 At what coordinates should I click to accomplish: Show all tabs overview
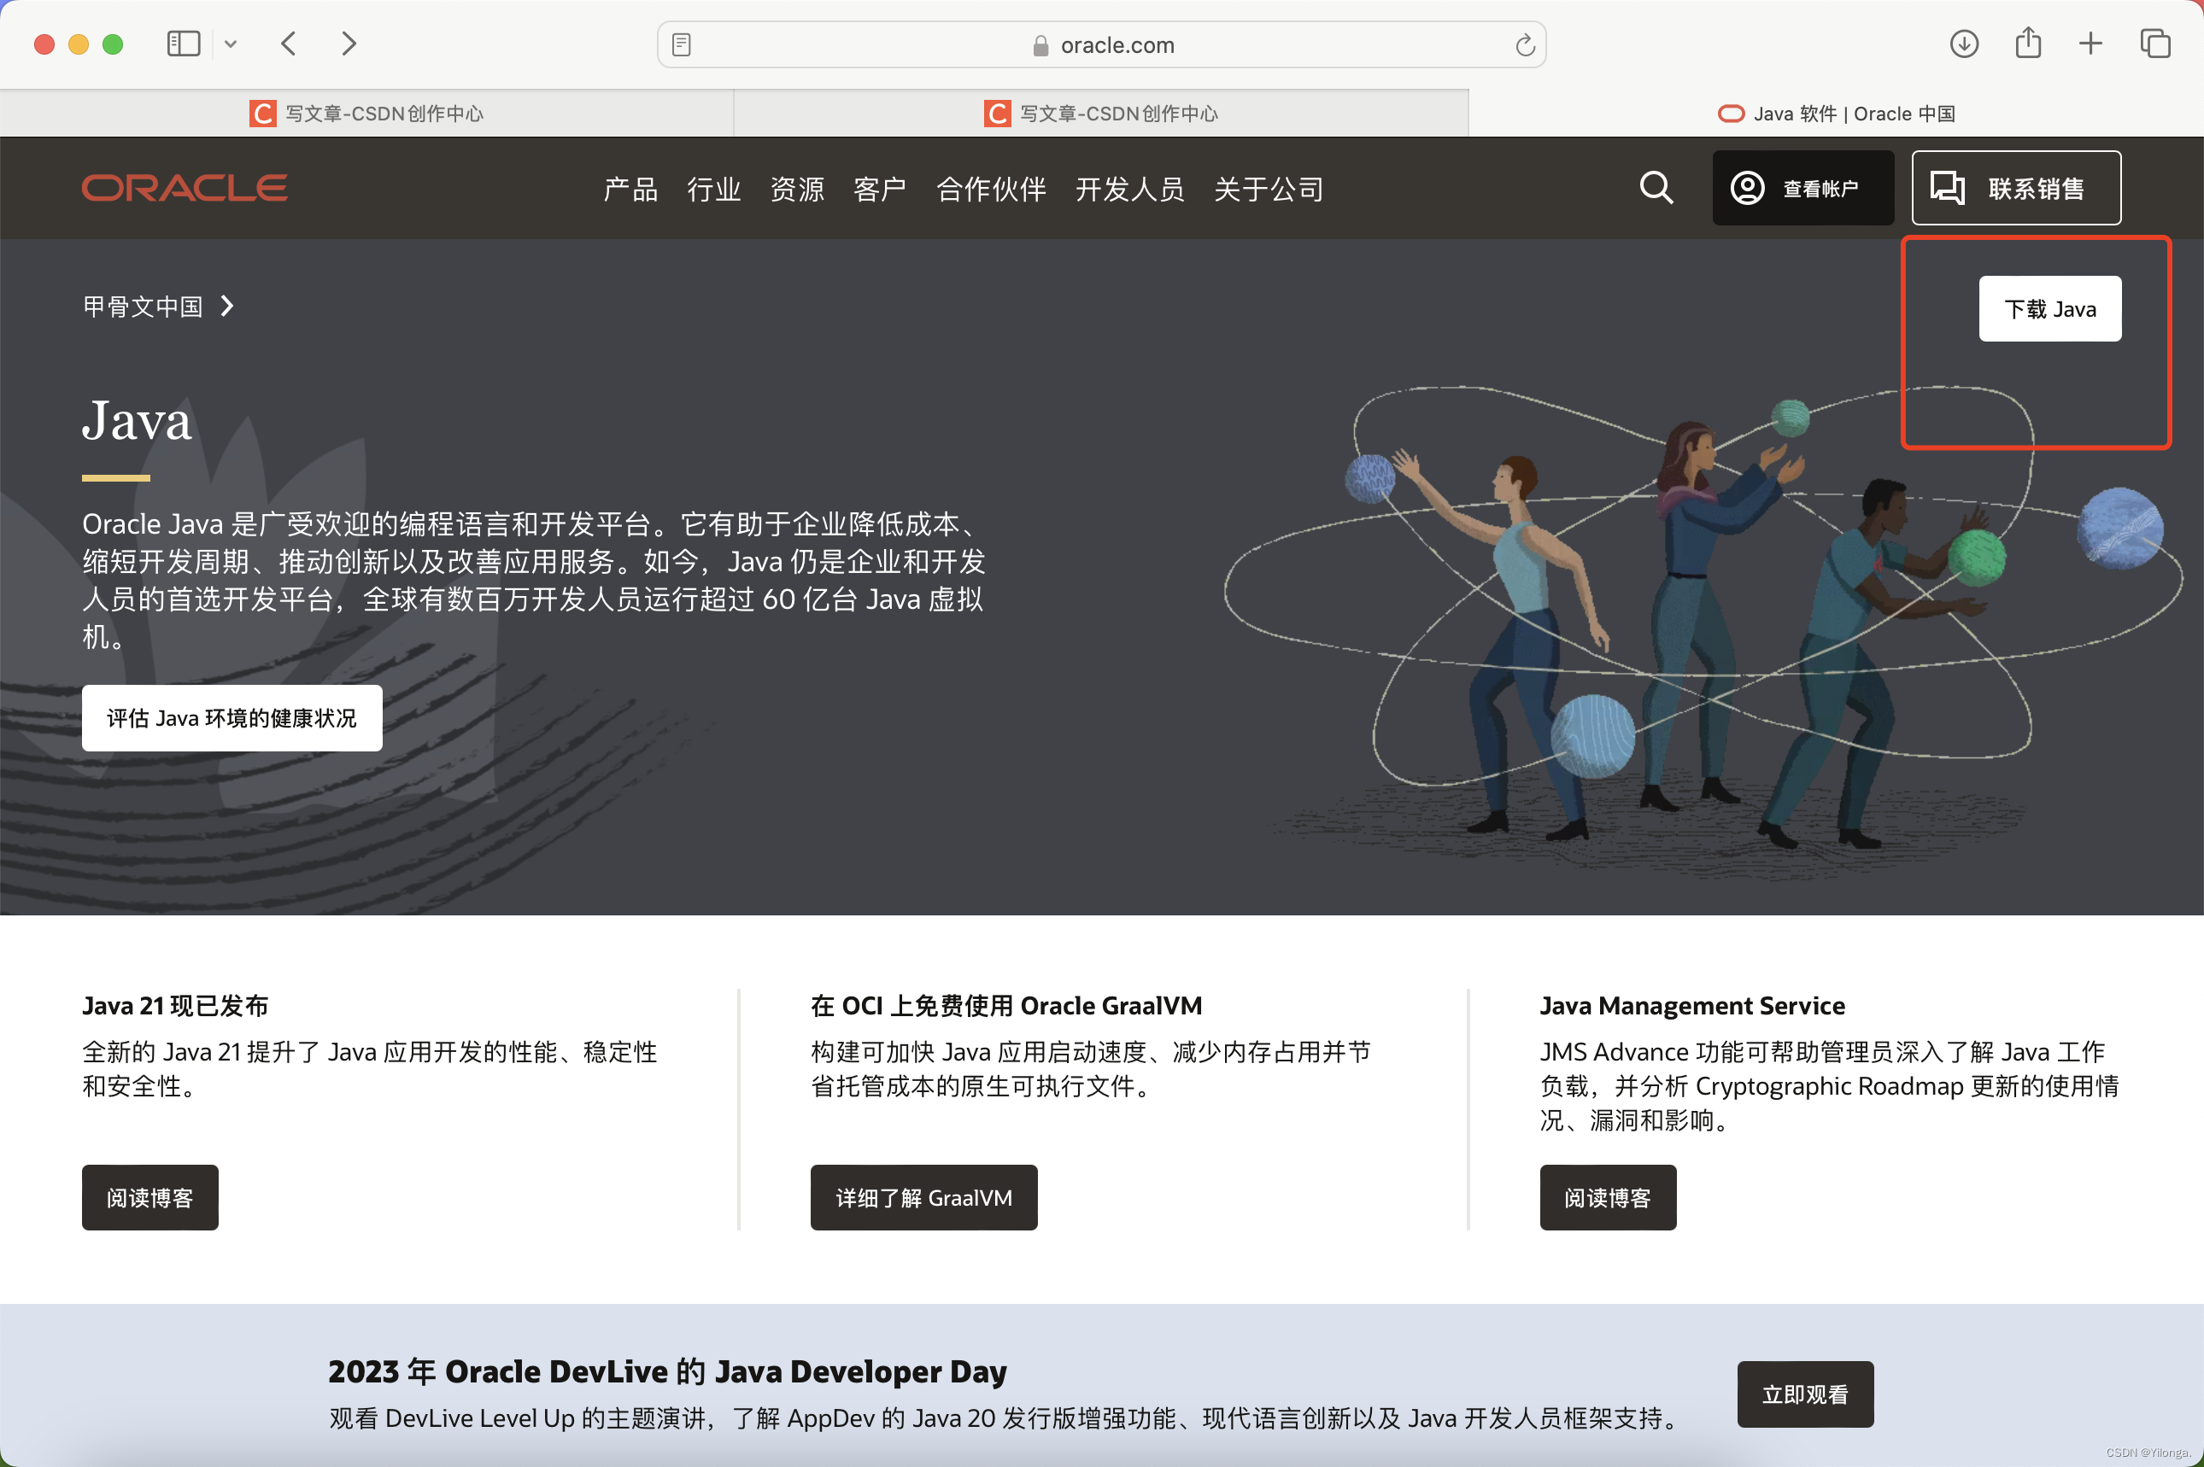pos(2155,43)
